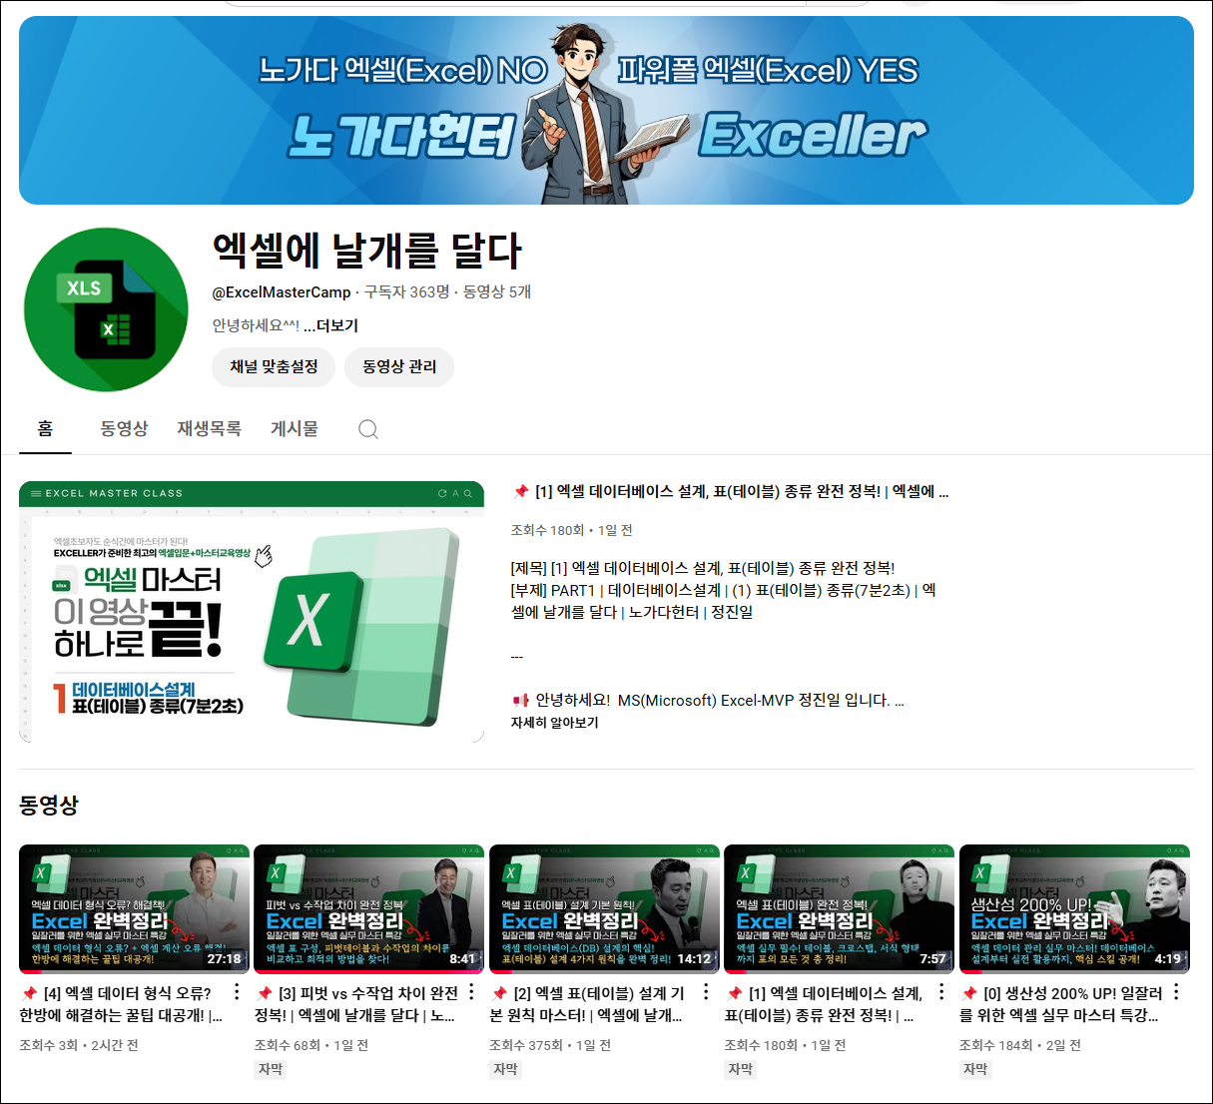The height and width of the screenshot is (1104, 1213).
Task: Click the 동영상 관리 button
Action: [399, 366]
